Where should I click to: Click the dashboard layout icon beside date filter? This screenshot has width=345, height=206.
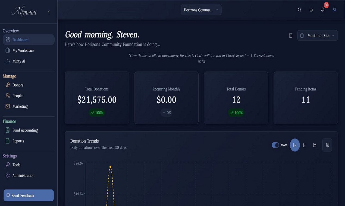click(290, 36)
